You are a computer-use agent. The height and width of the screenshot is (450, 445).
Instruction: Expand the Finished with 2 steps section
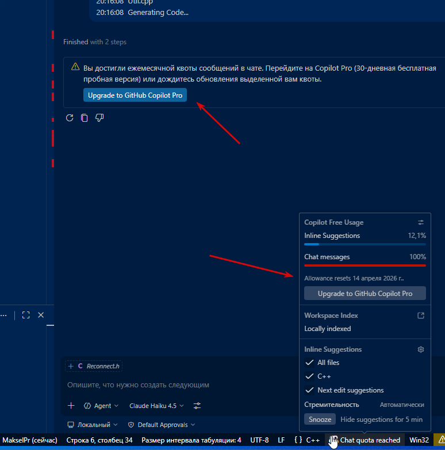click(x=95, y=42)
